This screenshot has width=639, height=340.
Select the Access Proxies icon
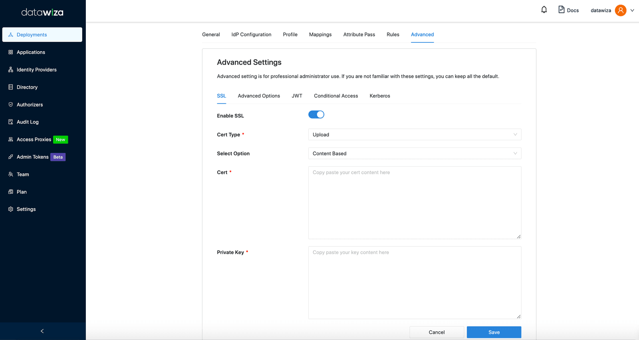[11, 139]
